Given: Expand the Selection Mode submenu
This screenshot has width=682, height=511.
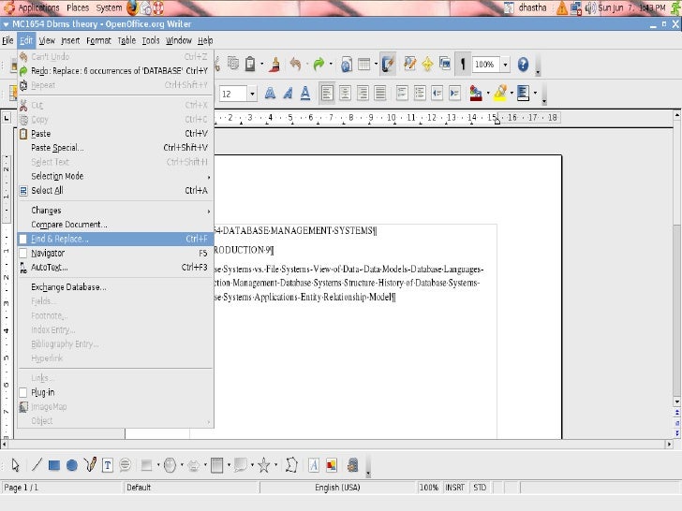Looking at the screenshot, I should point(115,176).
